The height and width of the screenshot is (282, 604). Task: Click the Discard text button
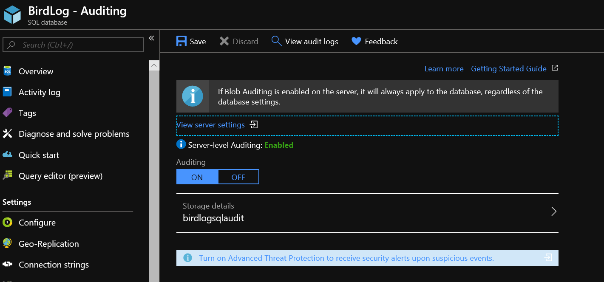coord(245,41)
